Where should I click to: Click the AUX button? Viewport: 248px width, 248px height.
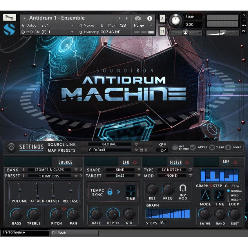pyautogui.click(x=244, y=25)
